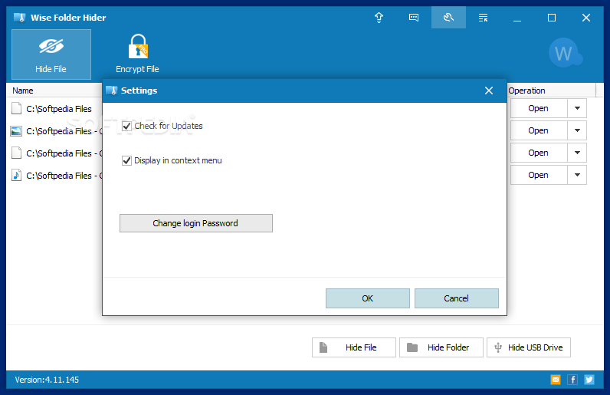
Task: Click the Hide File button at bottom
Action: point(353,347)
